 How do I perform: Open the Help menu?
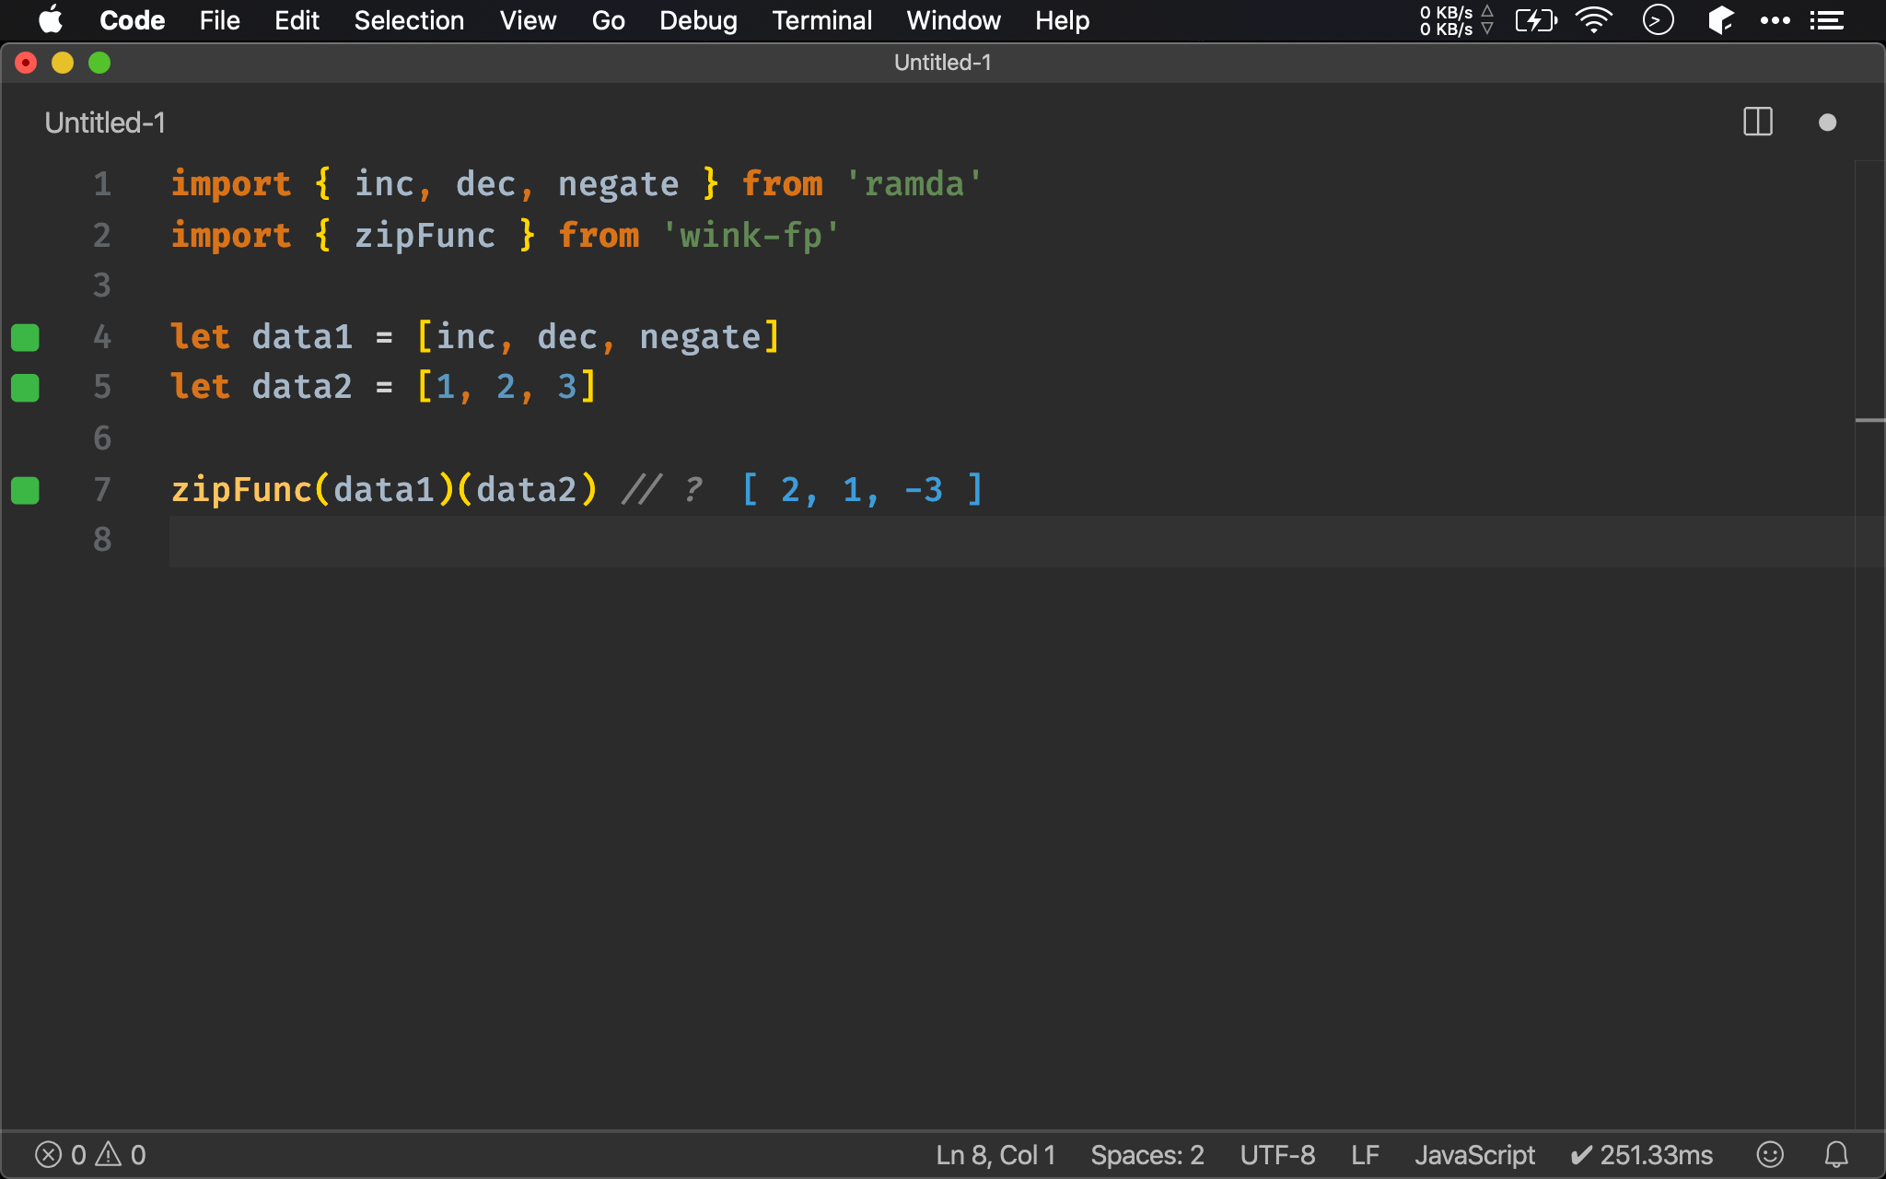tap(1062, 20)
